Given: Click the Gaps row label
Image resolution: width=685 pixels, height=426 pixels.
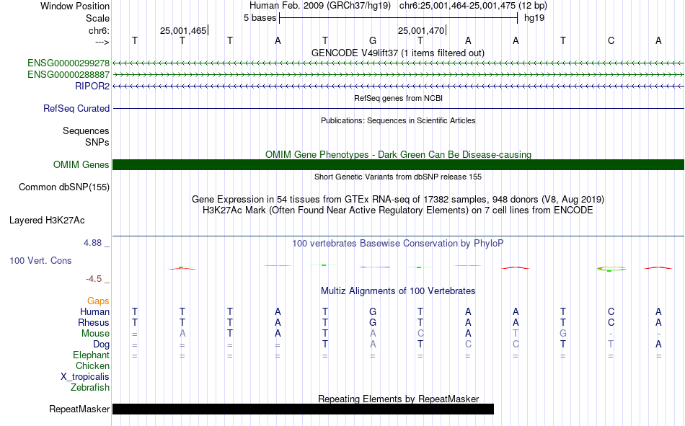Looking at the screenshot, I should tap(98, 301).
